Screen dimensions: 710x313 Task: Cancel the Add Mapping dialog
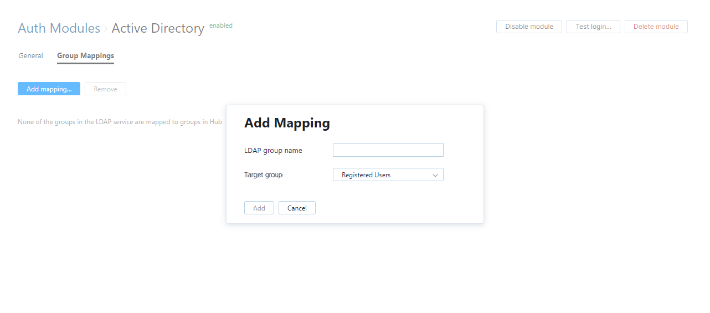[297, 208]
